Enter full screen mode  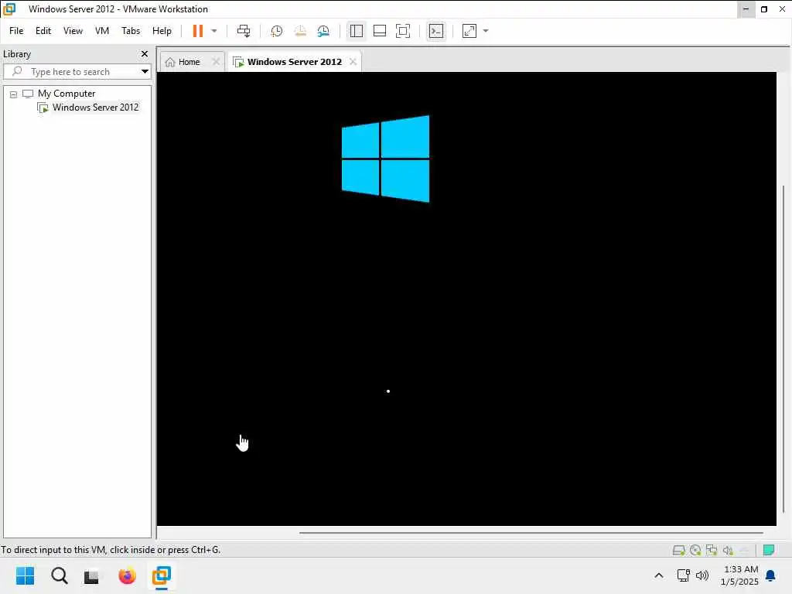[402, 31]
